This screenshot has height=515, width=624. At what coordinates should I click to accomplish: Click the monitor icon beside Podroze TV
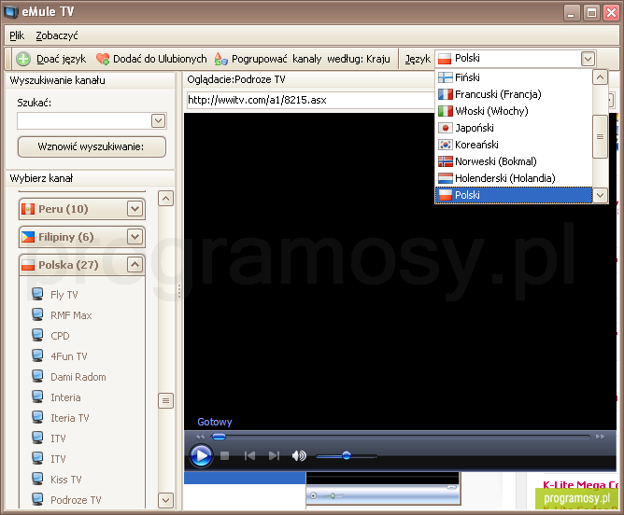point(37,499)
